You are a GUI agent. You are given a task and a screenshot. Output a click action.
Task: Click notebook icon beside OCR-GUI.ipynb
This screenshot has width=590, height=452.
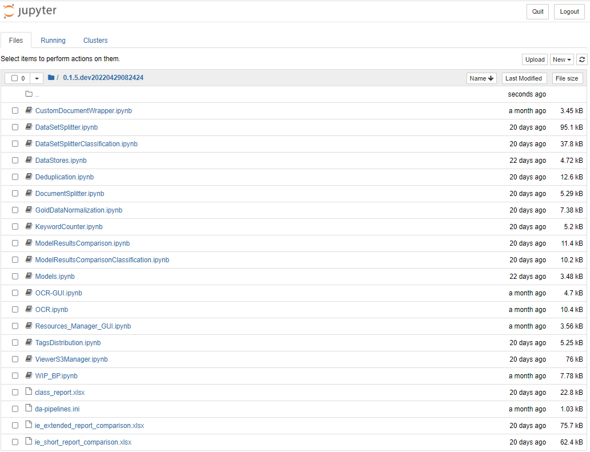click(x=29, y=292)
